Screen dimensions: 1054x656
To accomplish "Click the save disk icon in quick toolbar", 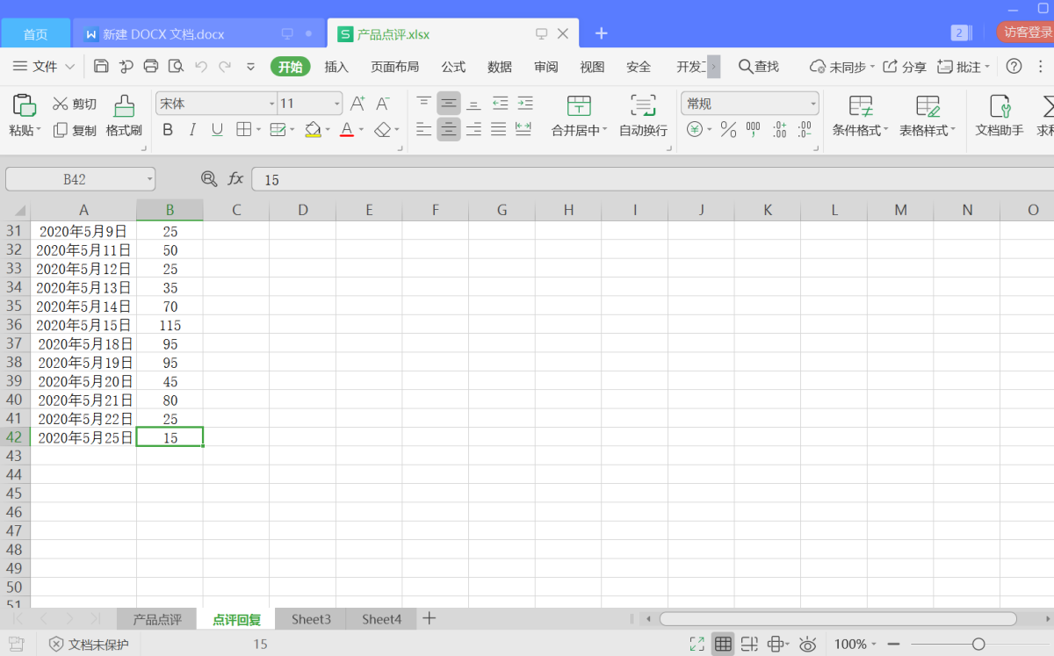I will tap(101, 67).
